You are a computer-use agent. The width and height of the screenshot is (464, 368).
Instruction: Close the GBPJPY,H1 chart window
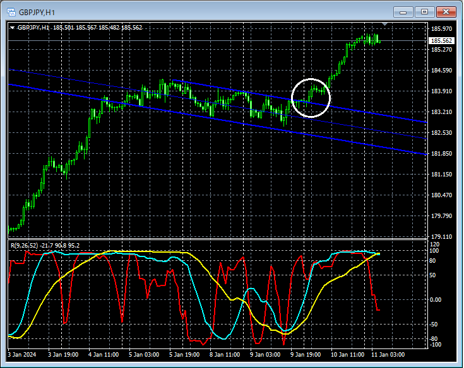click(x=446, y=12)
